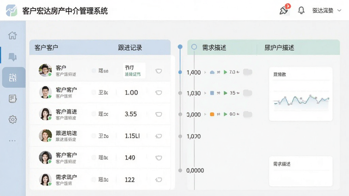Click the tag icon in the 1.00 row
The height and width of the screenshot is (196, 349).
coord(158,93)
